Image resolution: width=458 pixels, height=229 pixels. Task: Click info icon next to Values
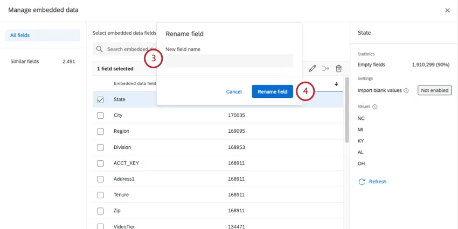coord(374,107)
